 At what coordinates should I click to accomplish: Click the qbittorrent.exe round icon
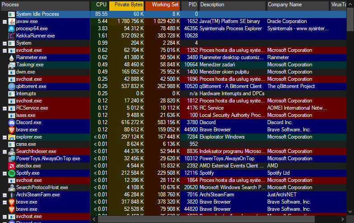[x=12, y=87]
